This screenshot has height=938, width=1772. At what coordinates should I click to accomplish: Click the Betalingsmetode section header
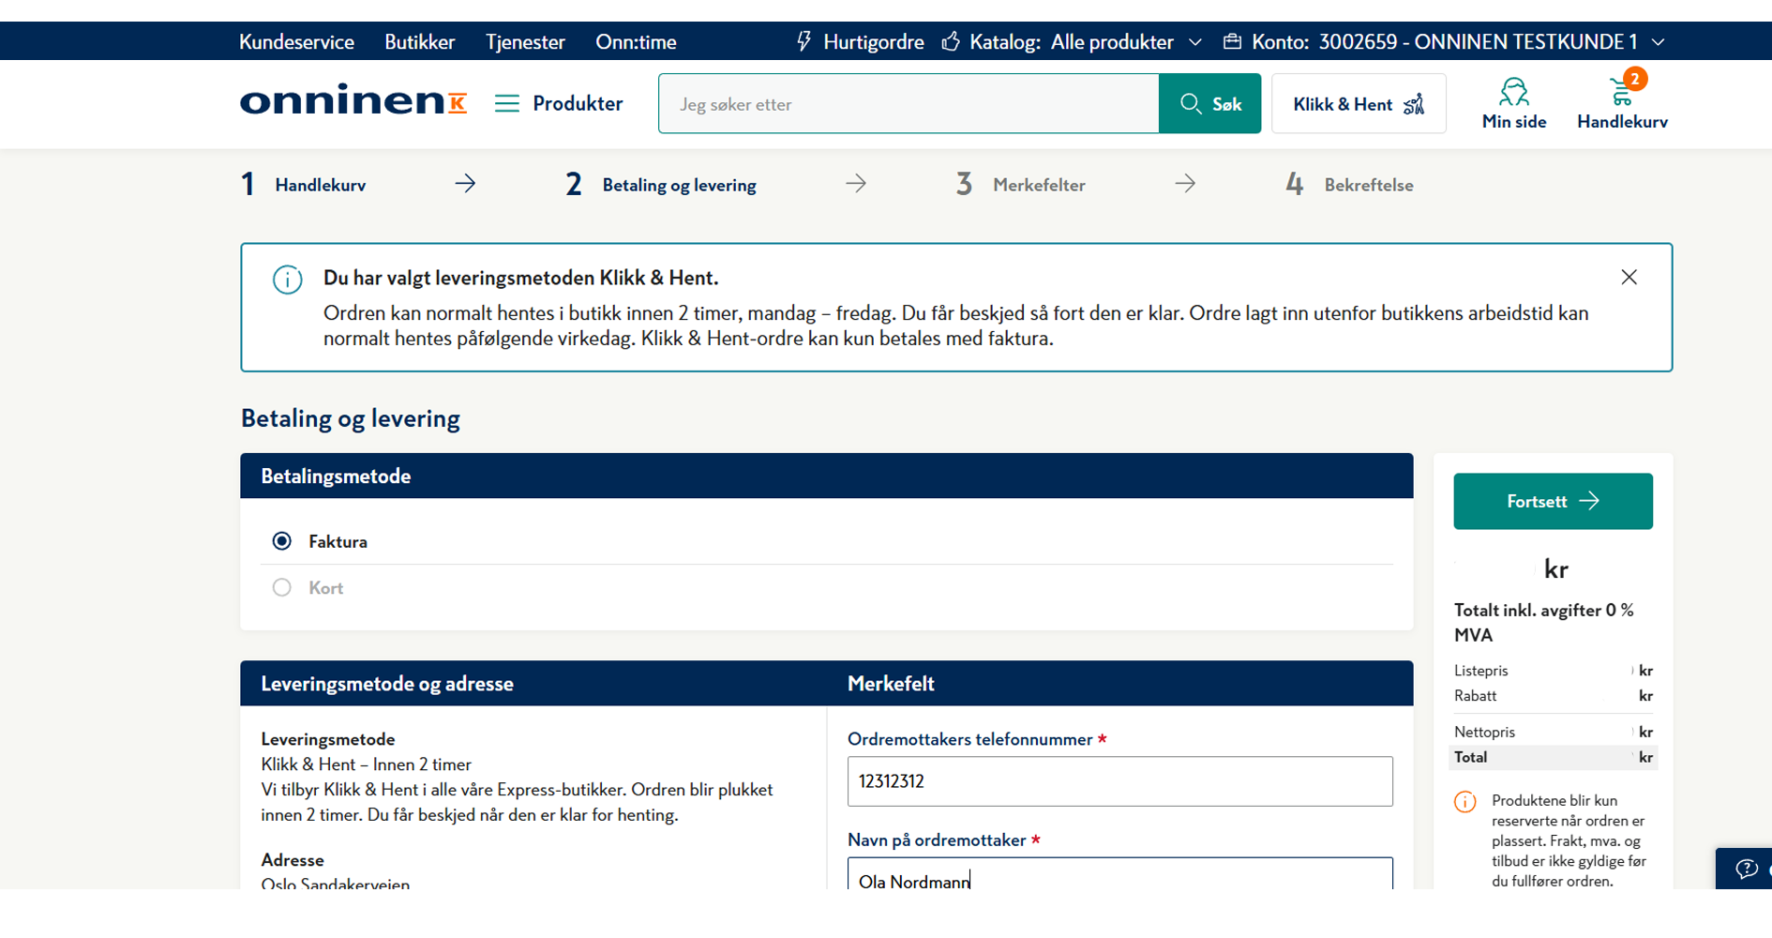click(826, 476)
